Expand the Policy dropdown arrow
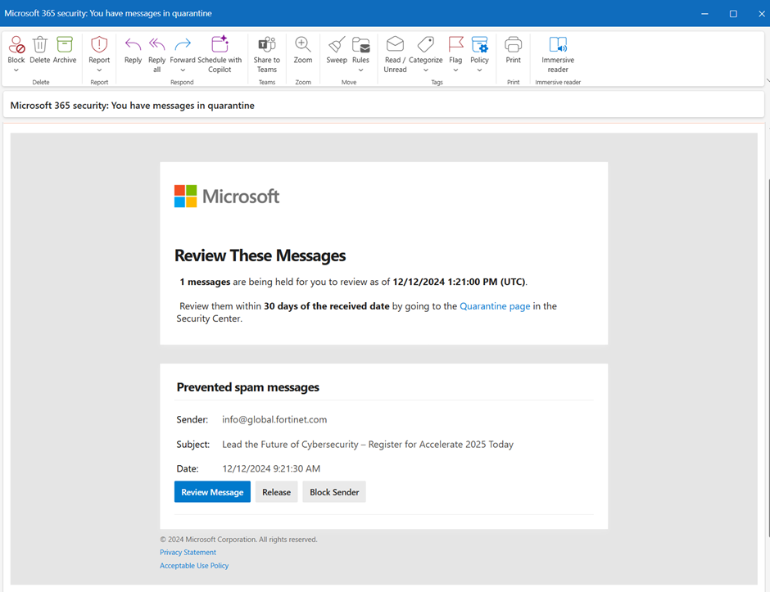The height and width of the screenshot is (592, 770). click(x=480, y=70)
